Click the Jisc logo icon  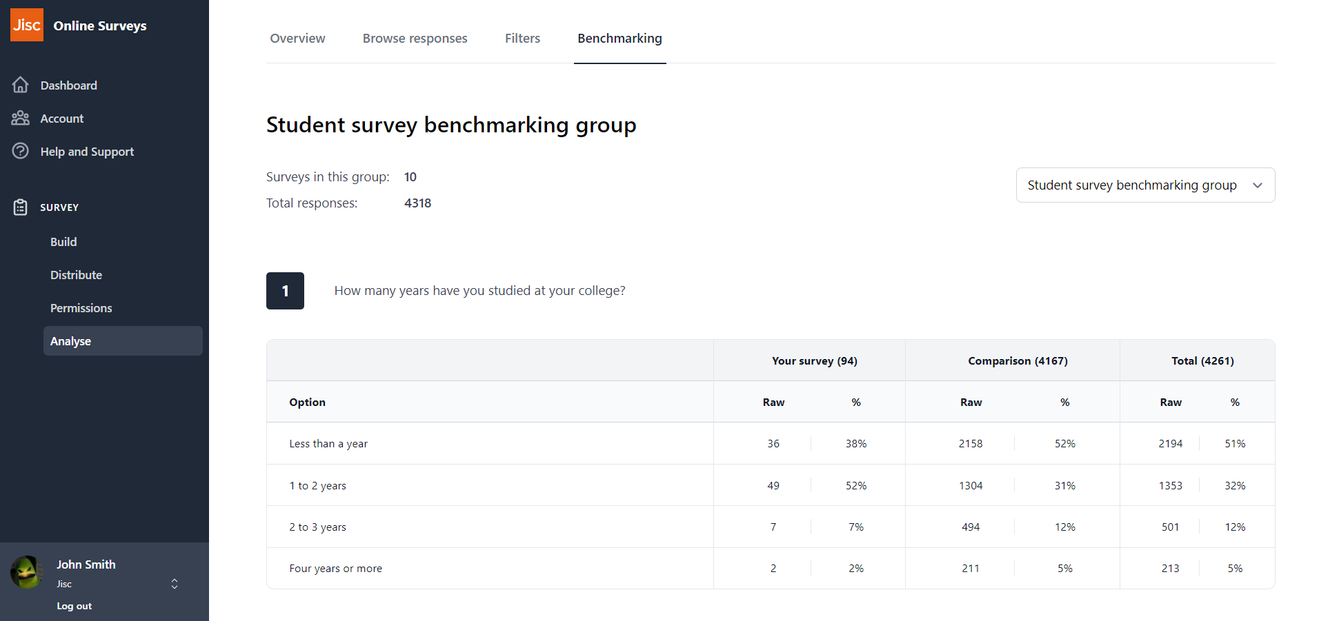26,24
